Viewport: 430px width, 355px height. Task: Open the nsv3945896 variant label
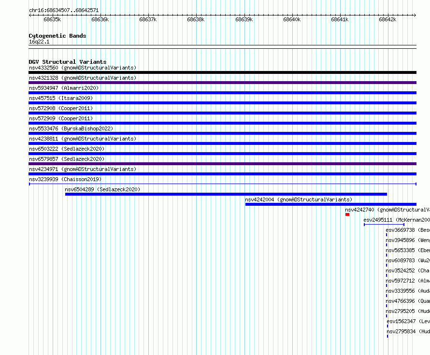pyautogui.click(x=407, y=240)
